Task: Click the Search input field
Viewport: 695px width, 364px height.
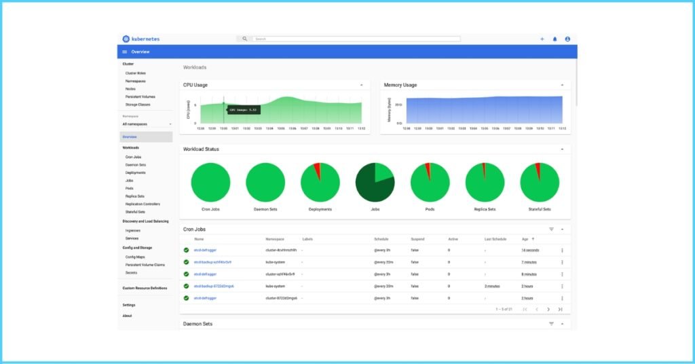Action: pyautogui.click(x=356, y=39)
